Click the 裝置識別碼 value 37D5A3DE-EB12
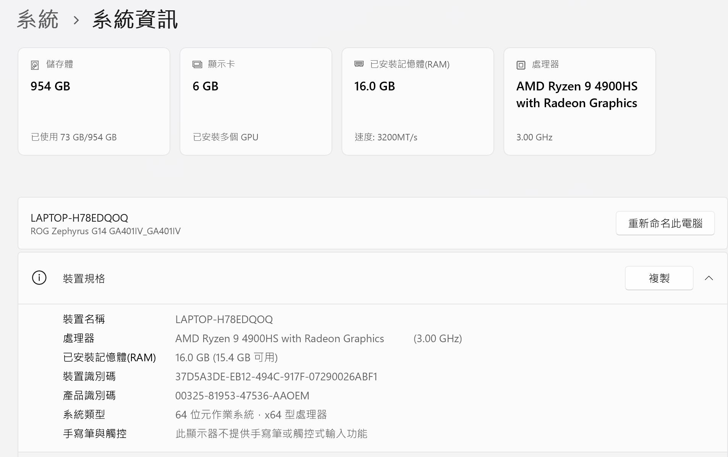 pos(276,377)
